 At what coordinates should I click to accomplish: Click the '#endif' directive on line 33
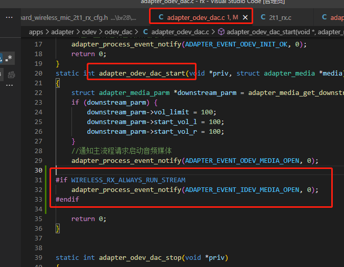tap(67, 200)
